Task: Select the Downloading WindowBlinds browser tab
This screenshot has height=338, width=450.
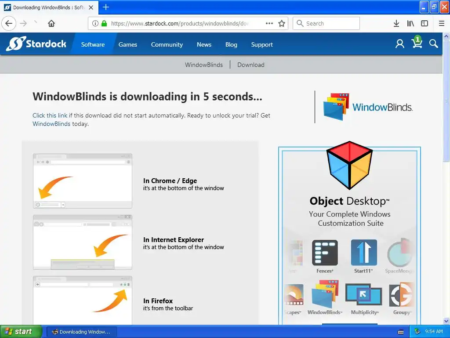Action: click(x=49, y=7)
